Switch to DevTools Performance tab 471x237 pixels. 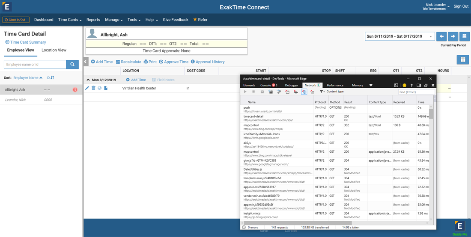pyautogui.click(x=335, y=86)
